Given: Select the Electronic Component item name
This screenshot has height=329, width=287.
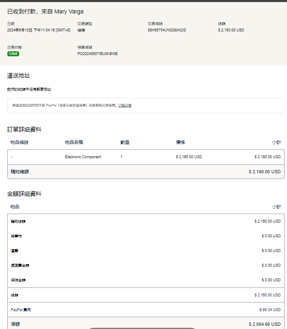Looking at the screenshot, I should click(83, 157).
